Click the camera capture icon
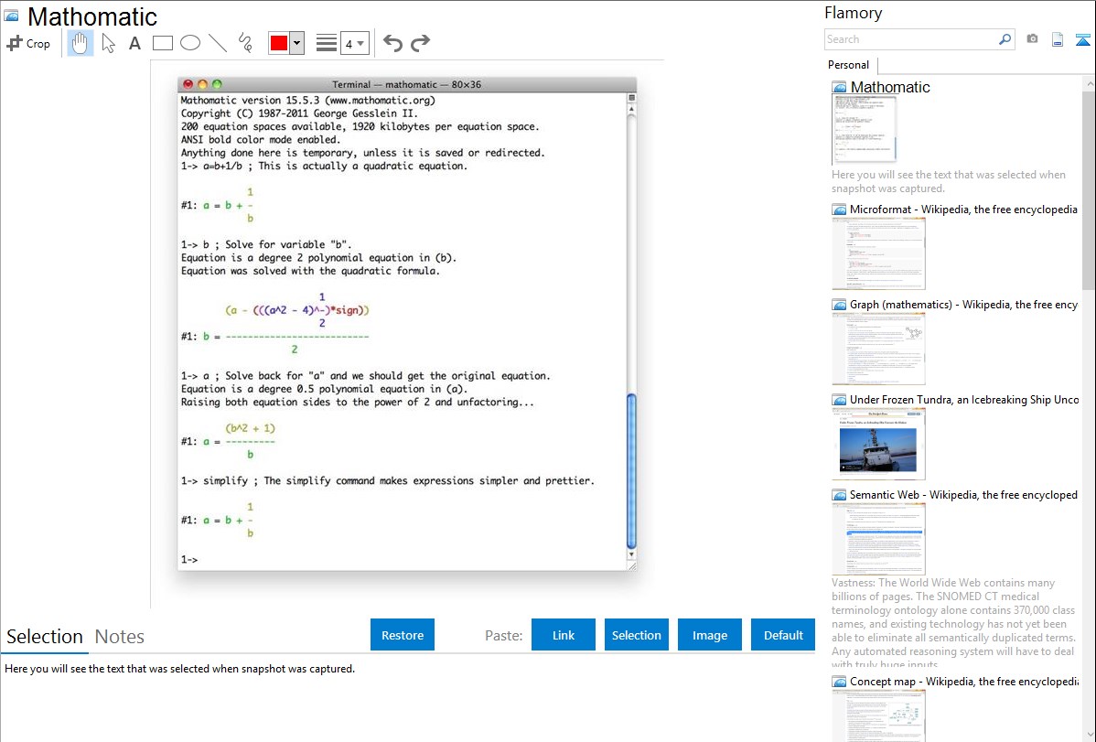This screenshot has height=742, width=1096. pyautogui.click(x=1032, y=39)
